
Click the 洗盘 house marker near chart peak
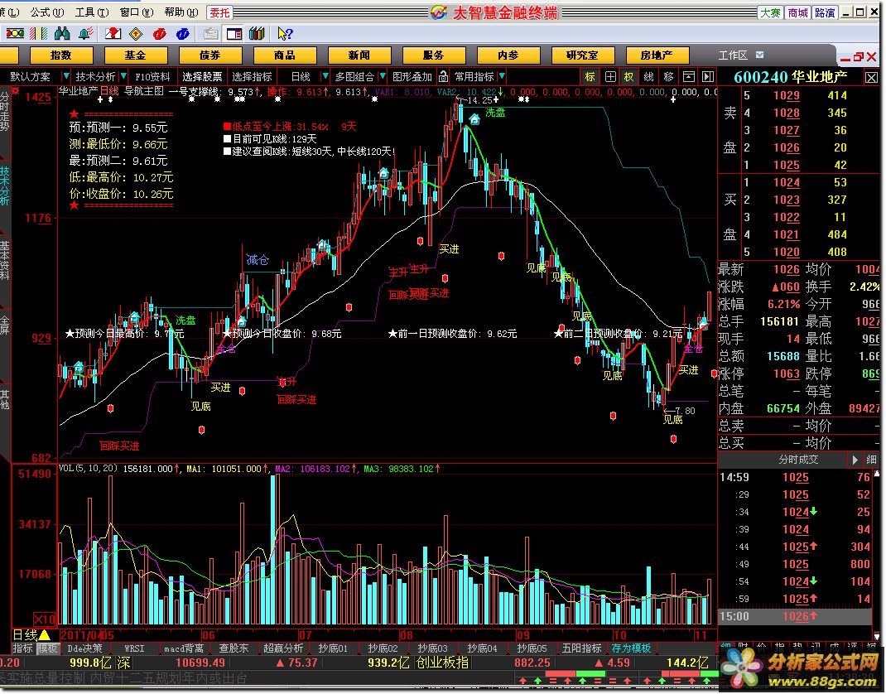coord(474,118)
